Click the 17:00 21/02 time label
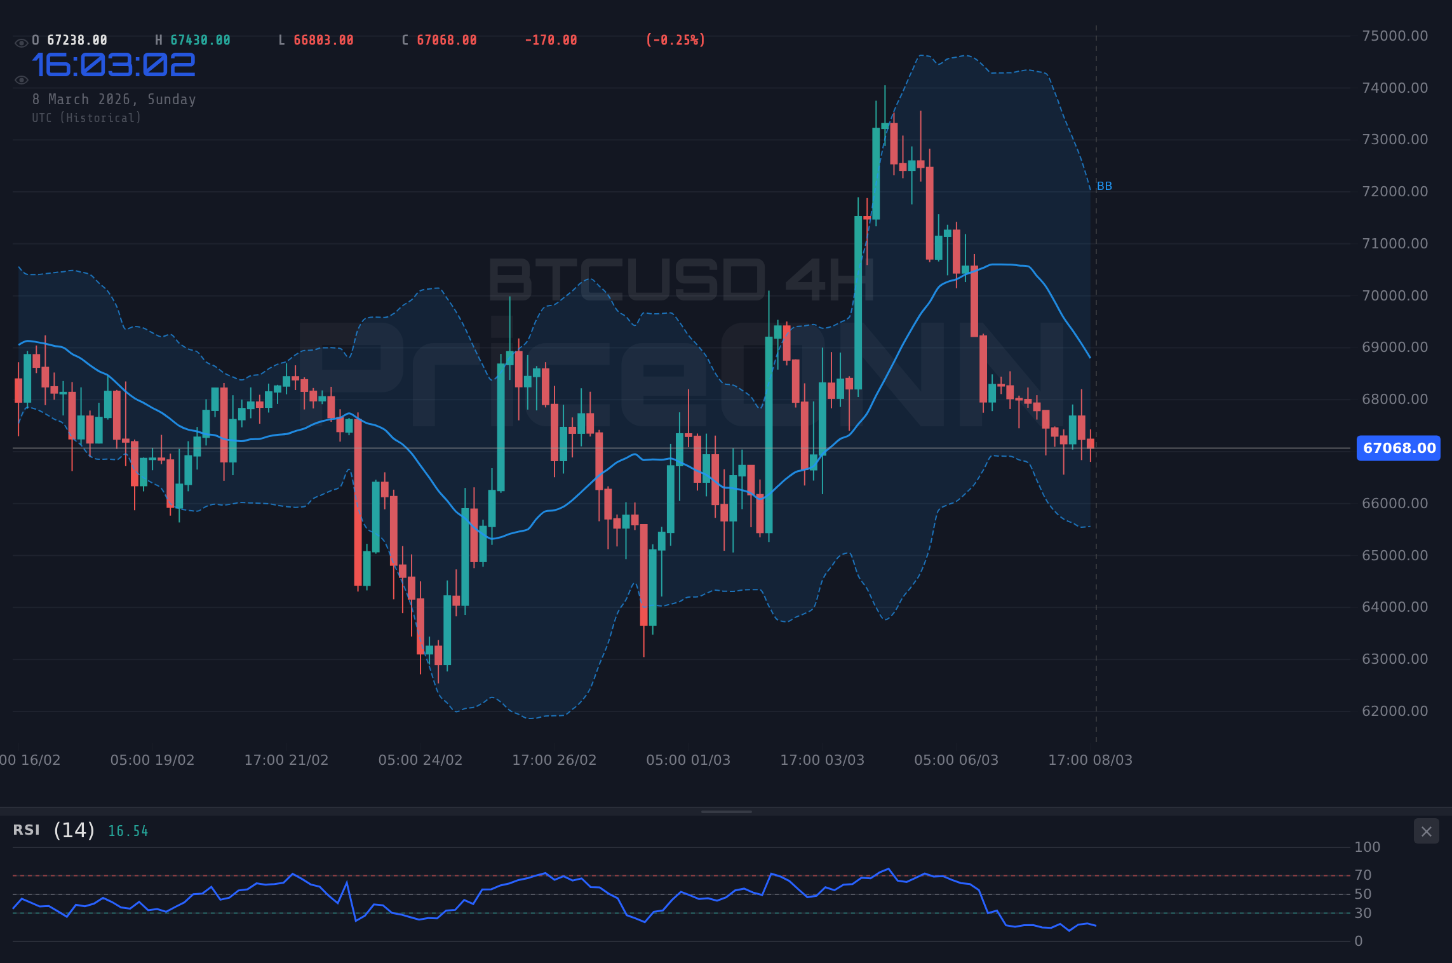The height and width of the screenshot is (963, 1452). pyautogui.click(x=286, y=760)
